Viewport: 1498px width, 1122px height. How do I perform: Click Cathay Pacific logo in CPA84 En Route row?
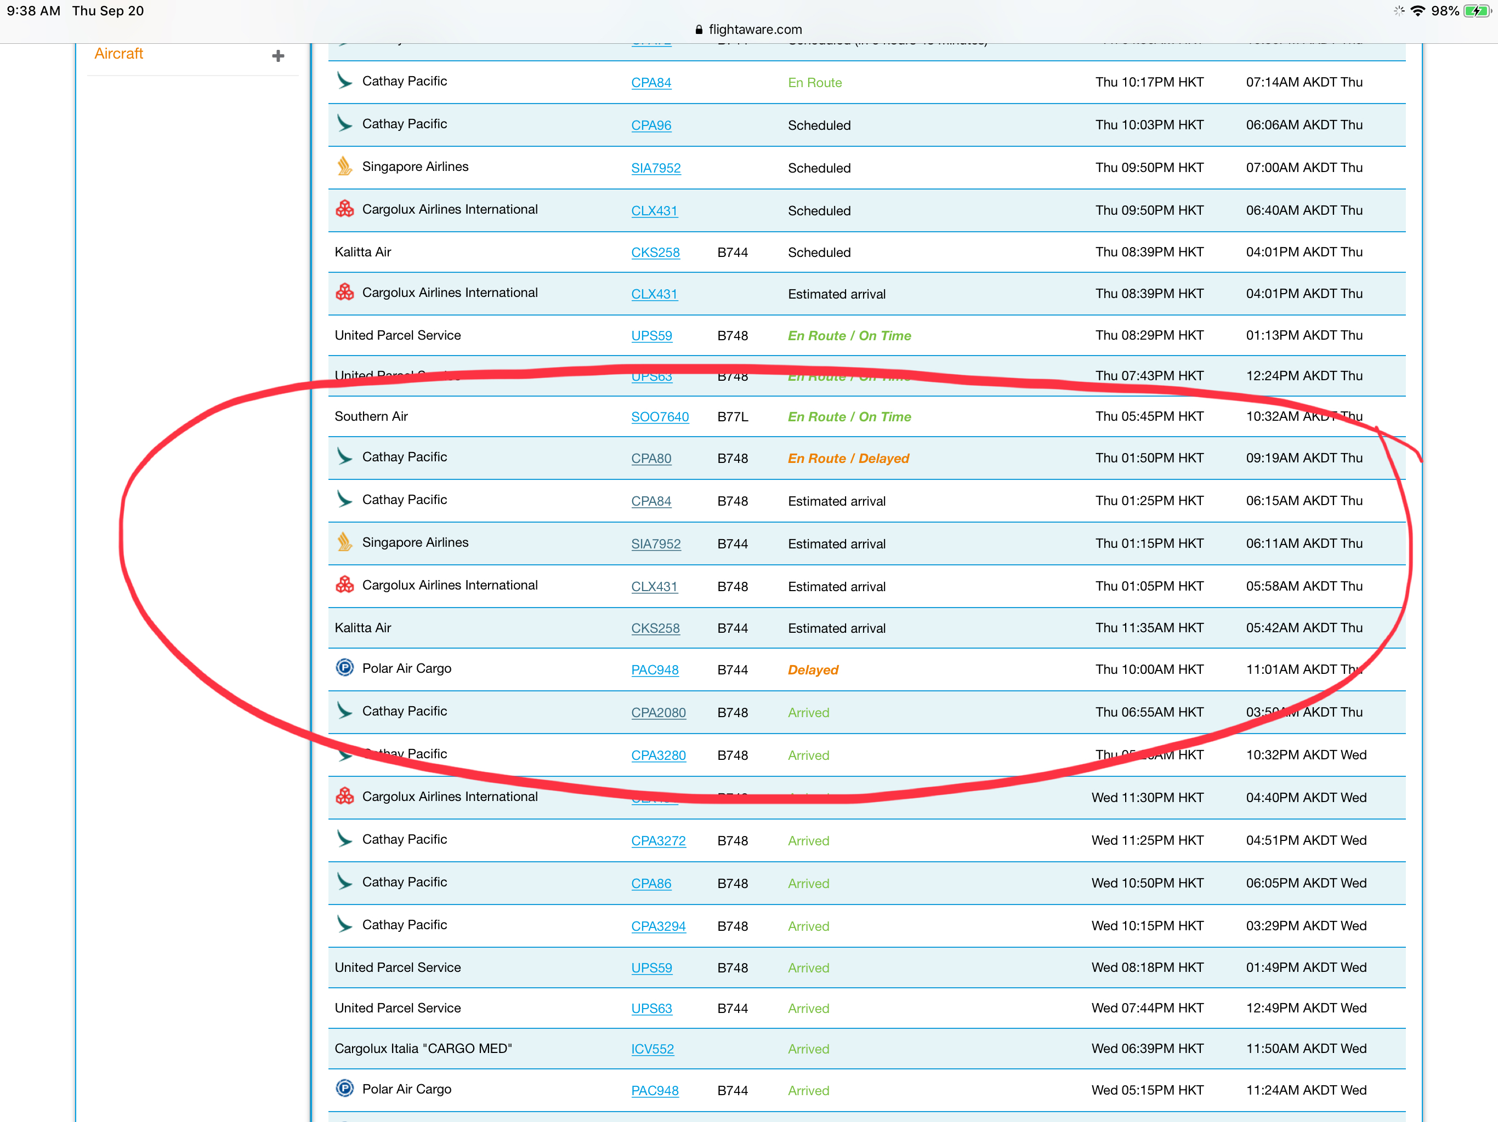tap(345, 81)
